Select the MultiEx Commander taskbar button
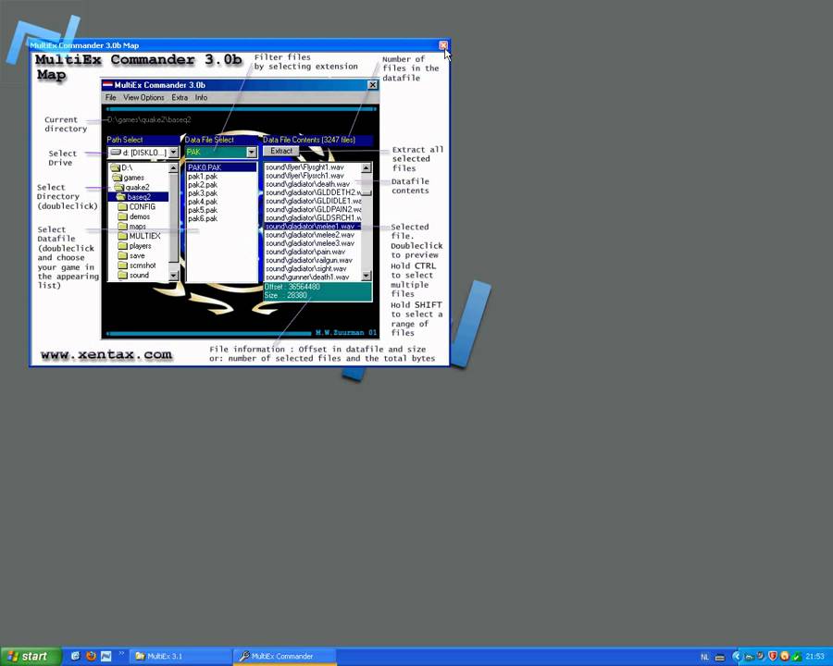This screenshot has height=666, width=833. pyautogui.click(x=285, y=657)
